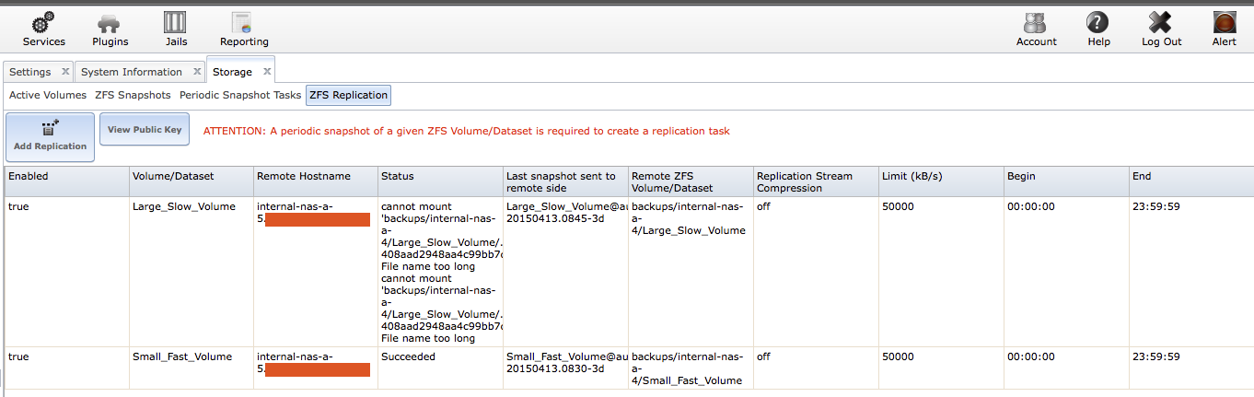Viewport: 1254px width, 397px height.
Task: Open the ZFS Snapshots subtab
Action: [133, 95]
